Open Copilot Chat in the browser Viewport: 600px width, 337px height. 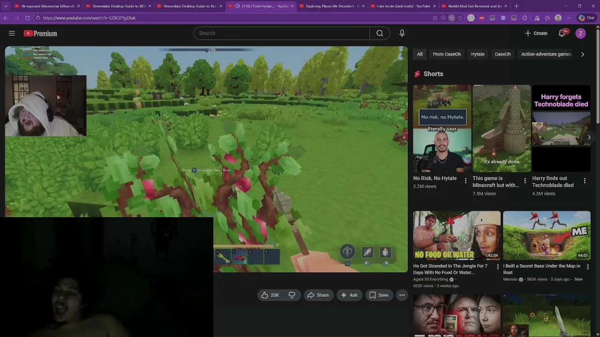[587, 18]
